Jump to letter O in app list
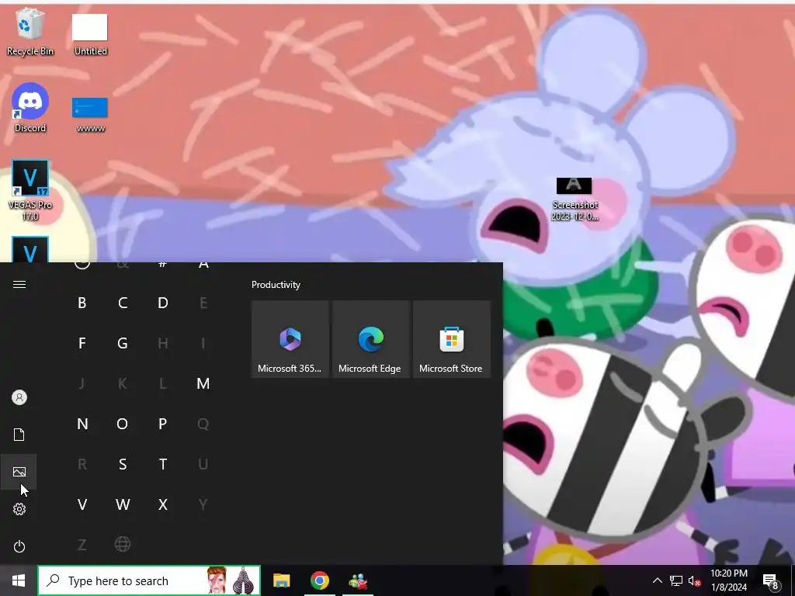The width and height of the screenshot is (795, 596). (x=122, y=424)
